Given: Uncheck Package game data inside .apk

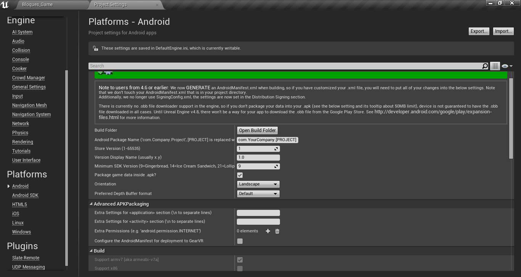Looking at the screenshot, I should tap(240, 175).
